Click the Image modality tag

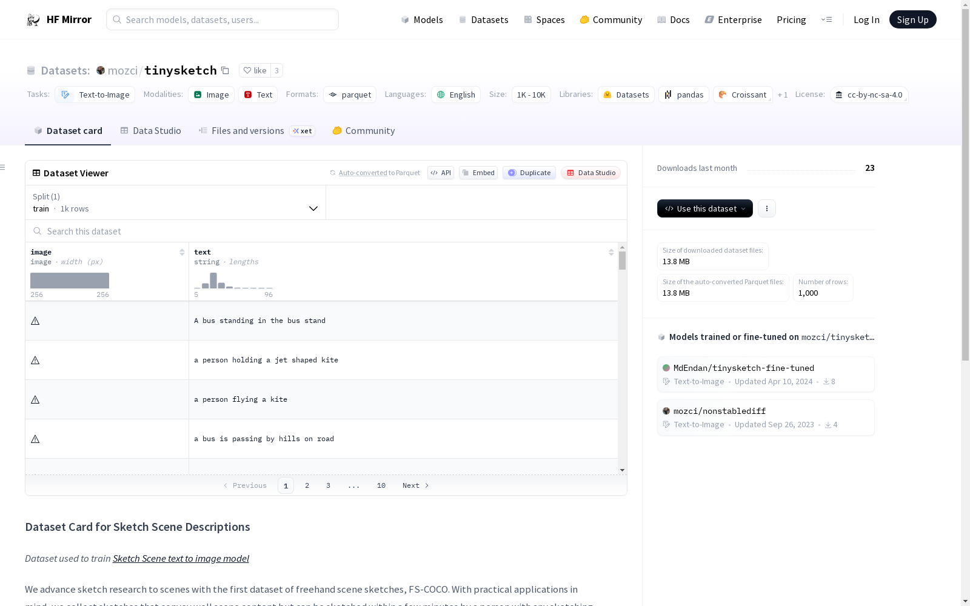pos(211,95)
